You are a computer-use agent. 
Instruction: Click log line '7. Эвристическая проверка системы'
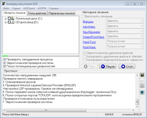(x=27, y=102)
